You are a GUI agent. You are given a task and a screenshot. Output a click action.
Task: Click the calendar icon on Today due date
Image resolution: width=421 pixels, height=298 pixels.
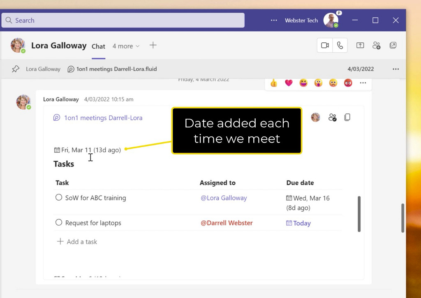point(289,223)
